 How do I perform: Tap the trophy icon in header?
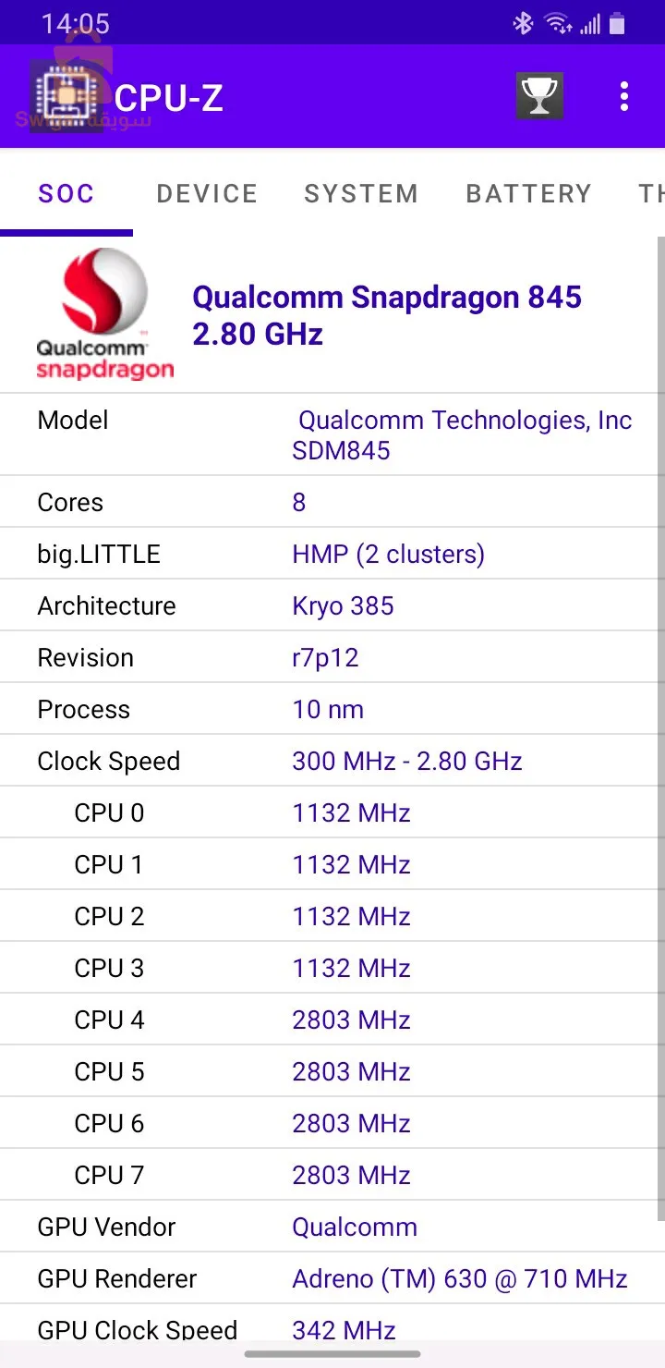539,96
